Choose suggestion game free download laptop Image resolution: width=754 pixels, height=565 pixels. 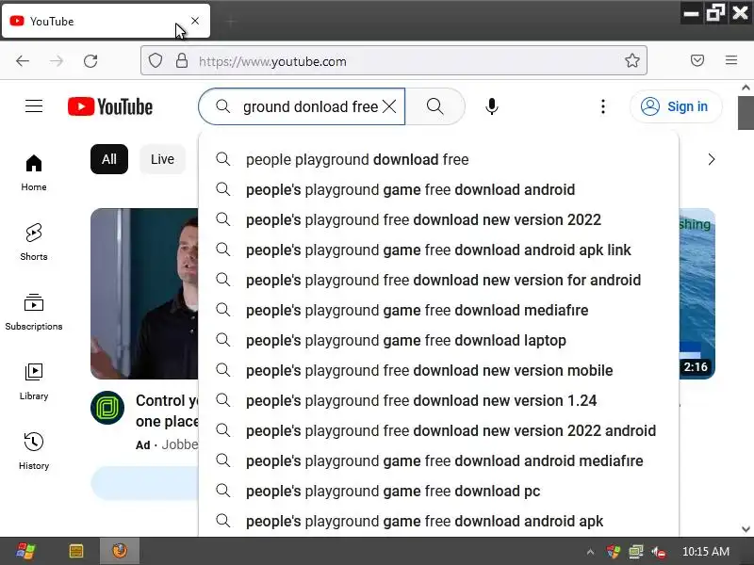[x=438, y=341]
